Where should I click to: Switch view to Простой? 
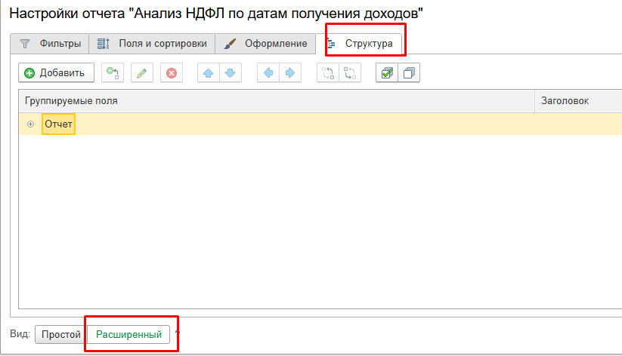tap(61, 335)
